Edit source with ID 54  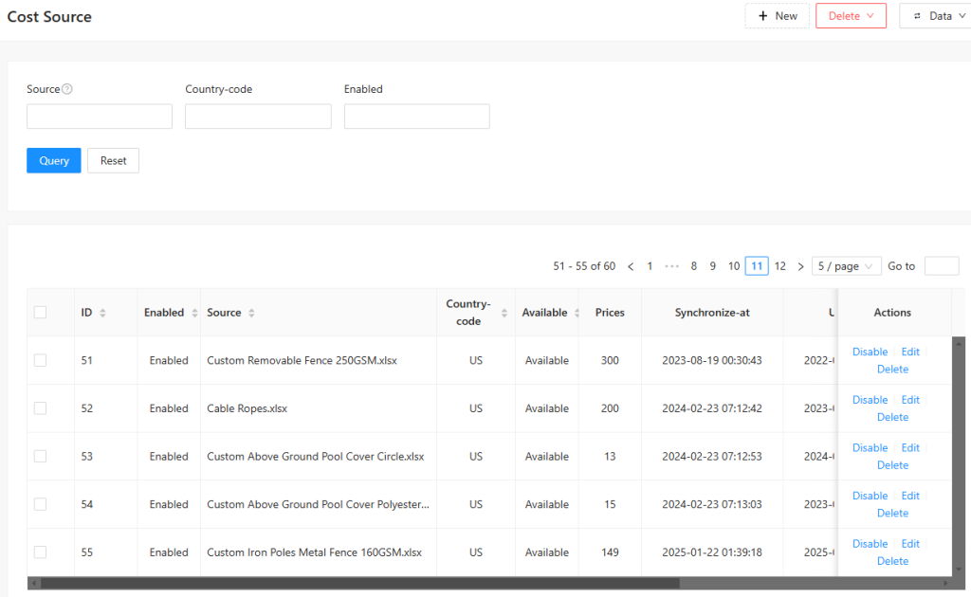click(910, 497)
